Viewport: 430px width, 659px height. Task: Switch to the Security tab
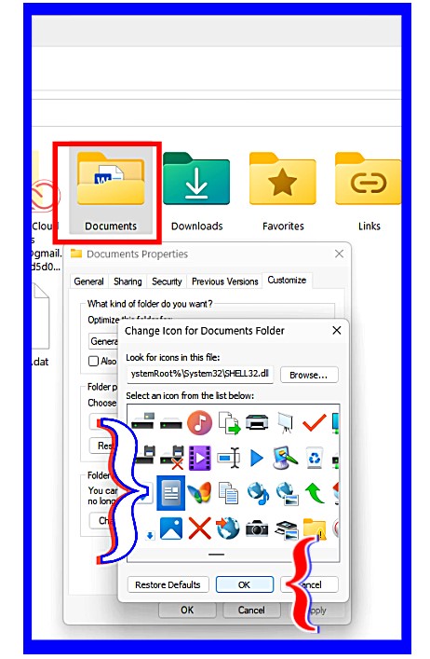pos(167,281)
